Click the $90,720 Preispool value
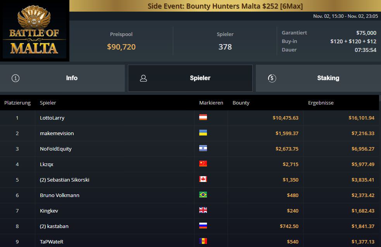 121,47
